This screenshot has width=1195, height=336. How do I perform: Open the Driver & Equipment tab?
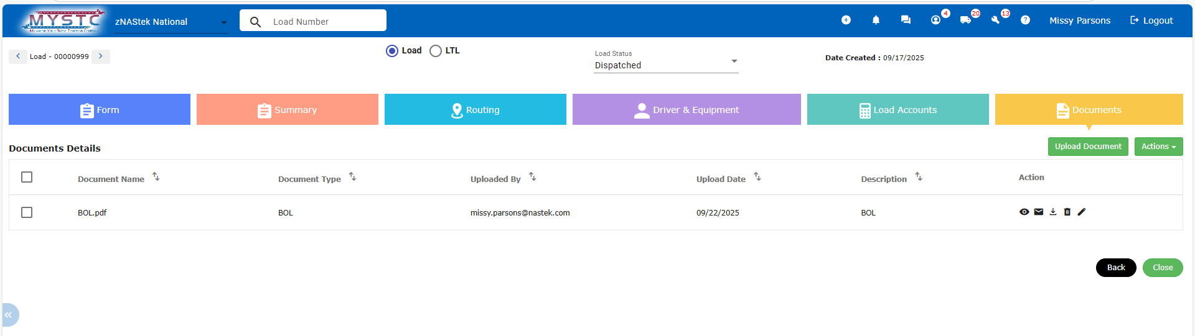coord(686,110)
